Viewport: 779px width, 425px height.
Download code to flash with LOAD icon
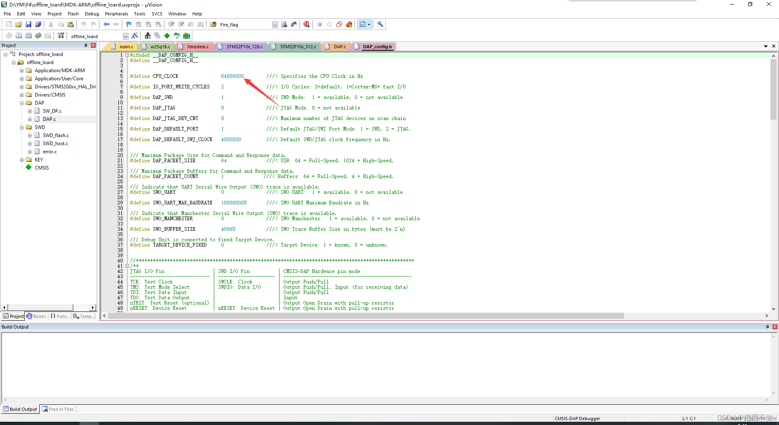pyautogui.click(x=61, y=36)
